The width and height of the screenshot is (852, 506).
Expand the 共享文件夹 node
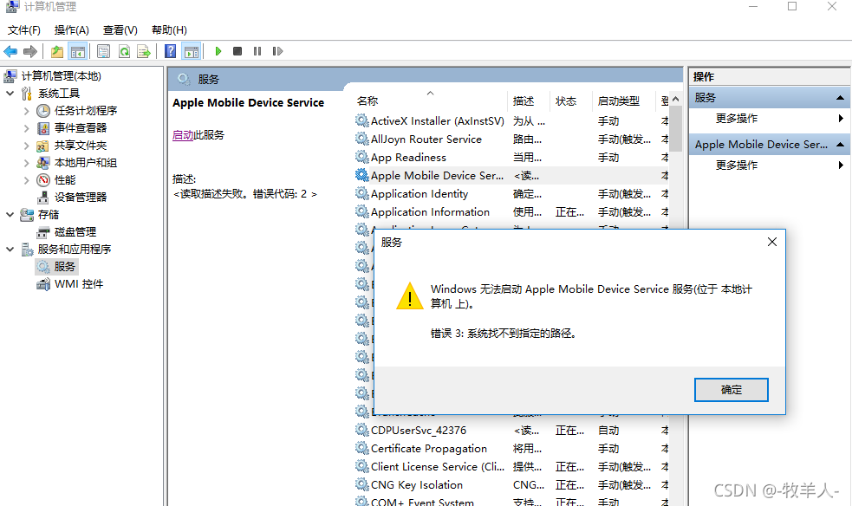click(26, 146)
